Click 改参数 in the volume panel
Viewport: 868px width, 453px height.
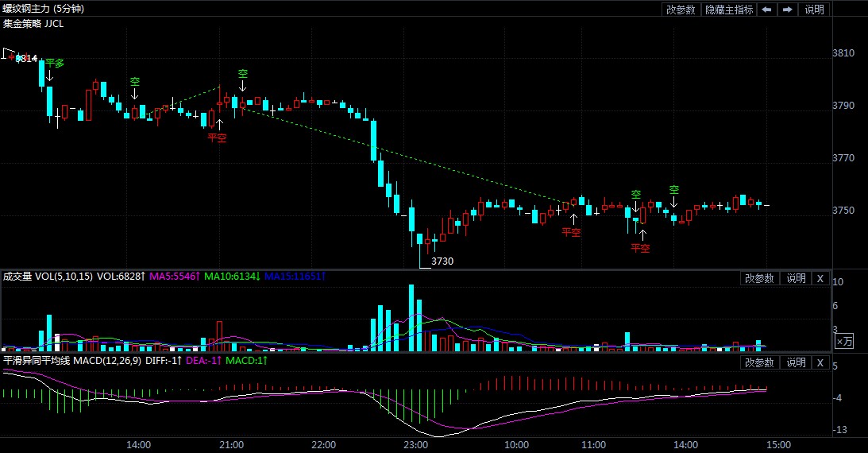click(759, 278)
